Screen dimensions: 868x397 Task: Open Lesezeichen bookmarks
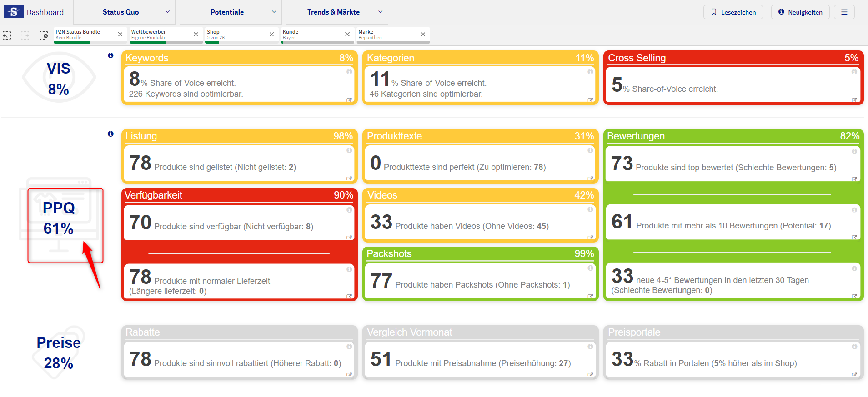point(733,12)
